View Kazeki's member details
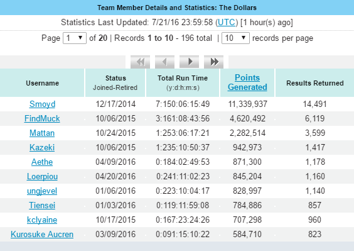Image resolution: width=354 pixels, height=251 pixels. [42, 148]
